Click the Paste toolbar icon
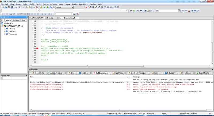Screen dimensions: 214x116 pos(29,7)
